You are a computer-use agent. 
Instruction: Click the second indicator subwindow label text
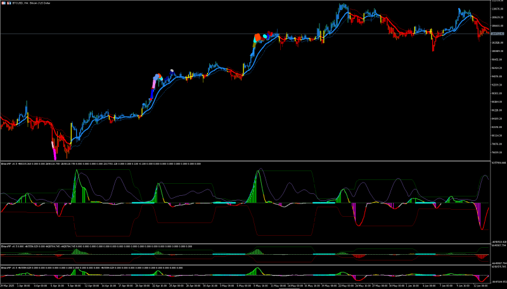pos(97,247)
